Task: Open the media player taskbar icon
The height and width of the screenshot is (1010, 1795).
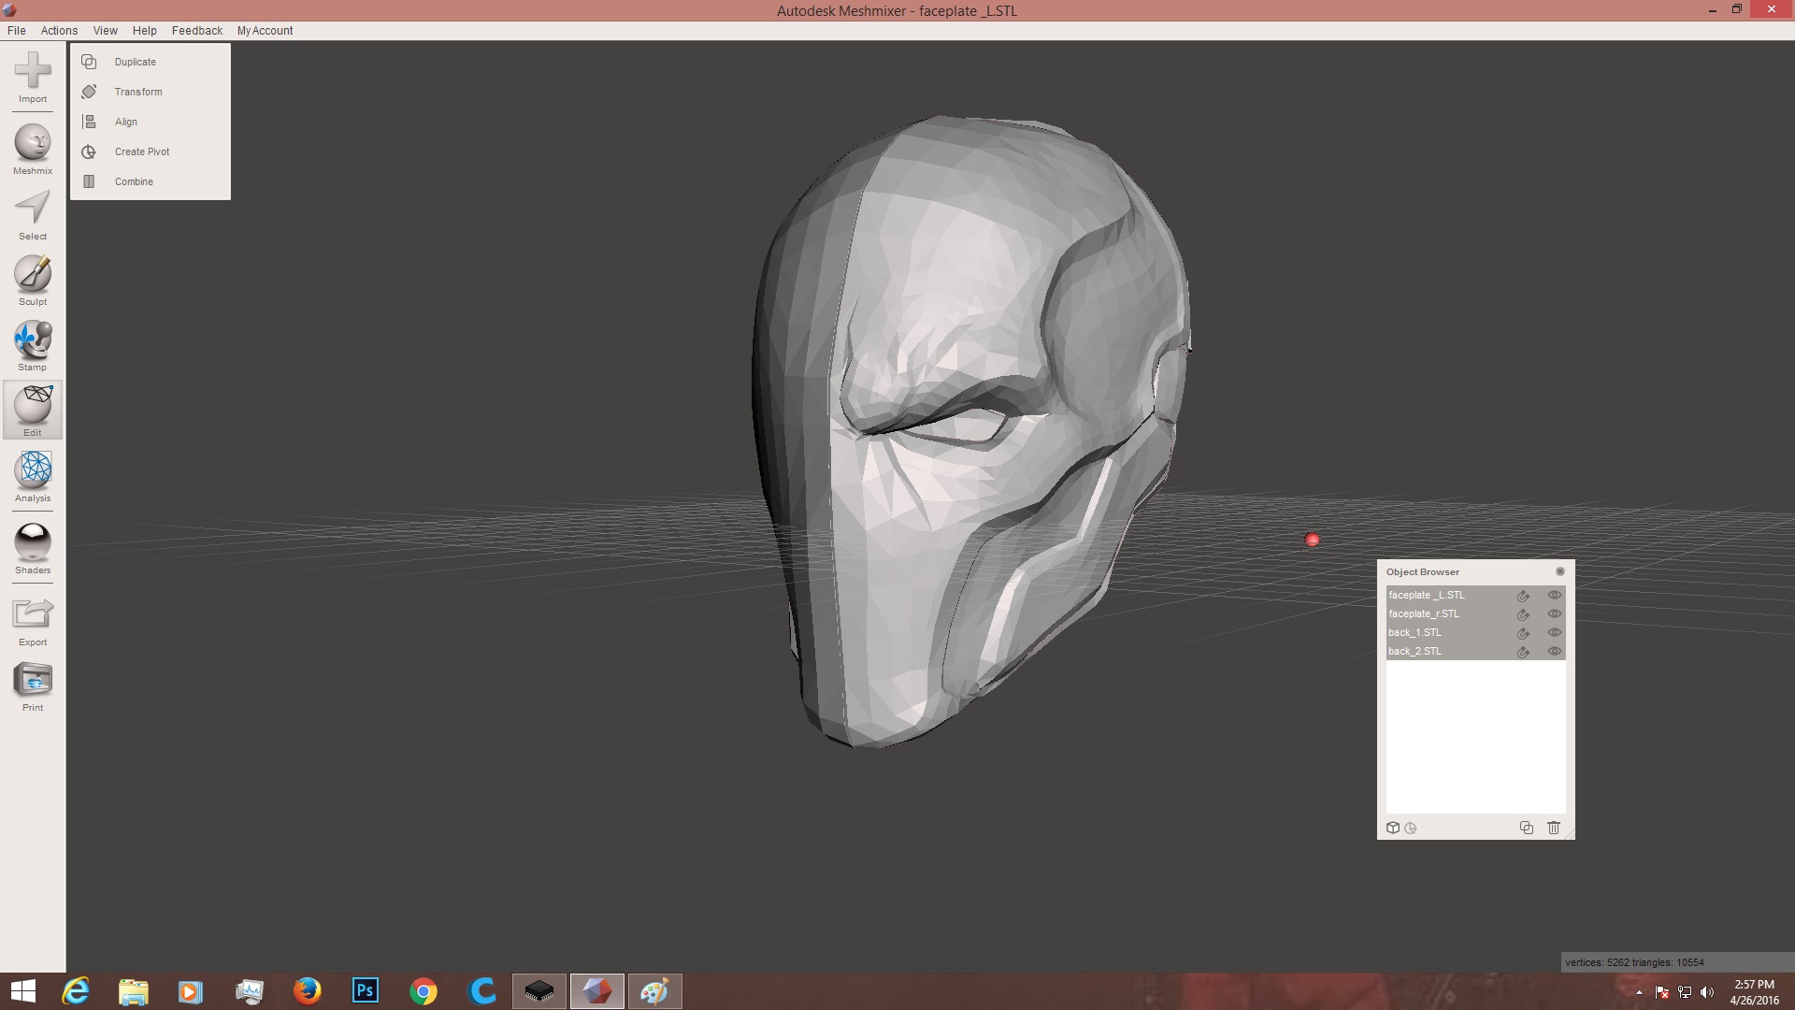Action: (191, 991)
